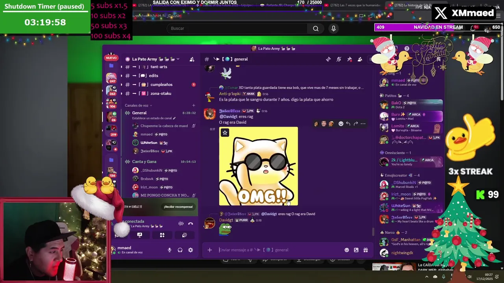Screen dimensions: 504x283
Task: Toggle microphone mute in user panel
Action: [x=170, y=250]
